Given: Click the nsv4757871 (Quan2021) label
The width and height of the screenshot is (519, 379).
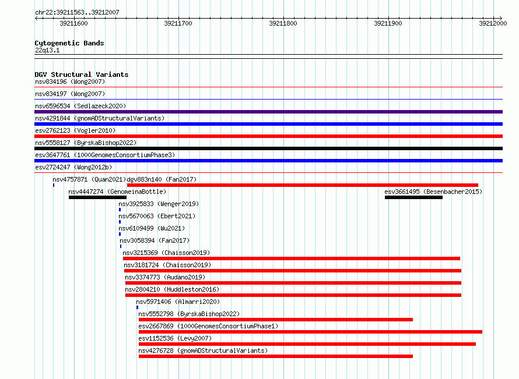Looking at the screenshot, I should point(89,179).
